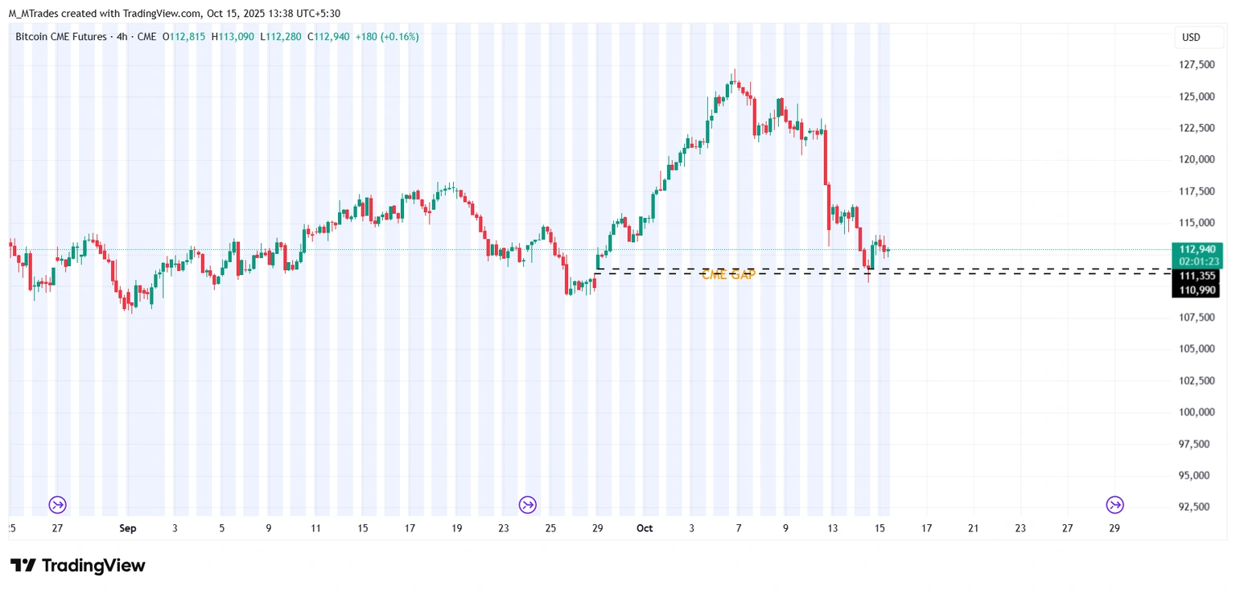This screenshot has width=1236, height=591.
Task: Click the green current price tag on price axis
Action: 1198,249
